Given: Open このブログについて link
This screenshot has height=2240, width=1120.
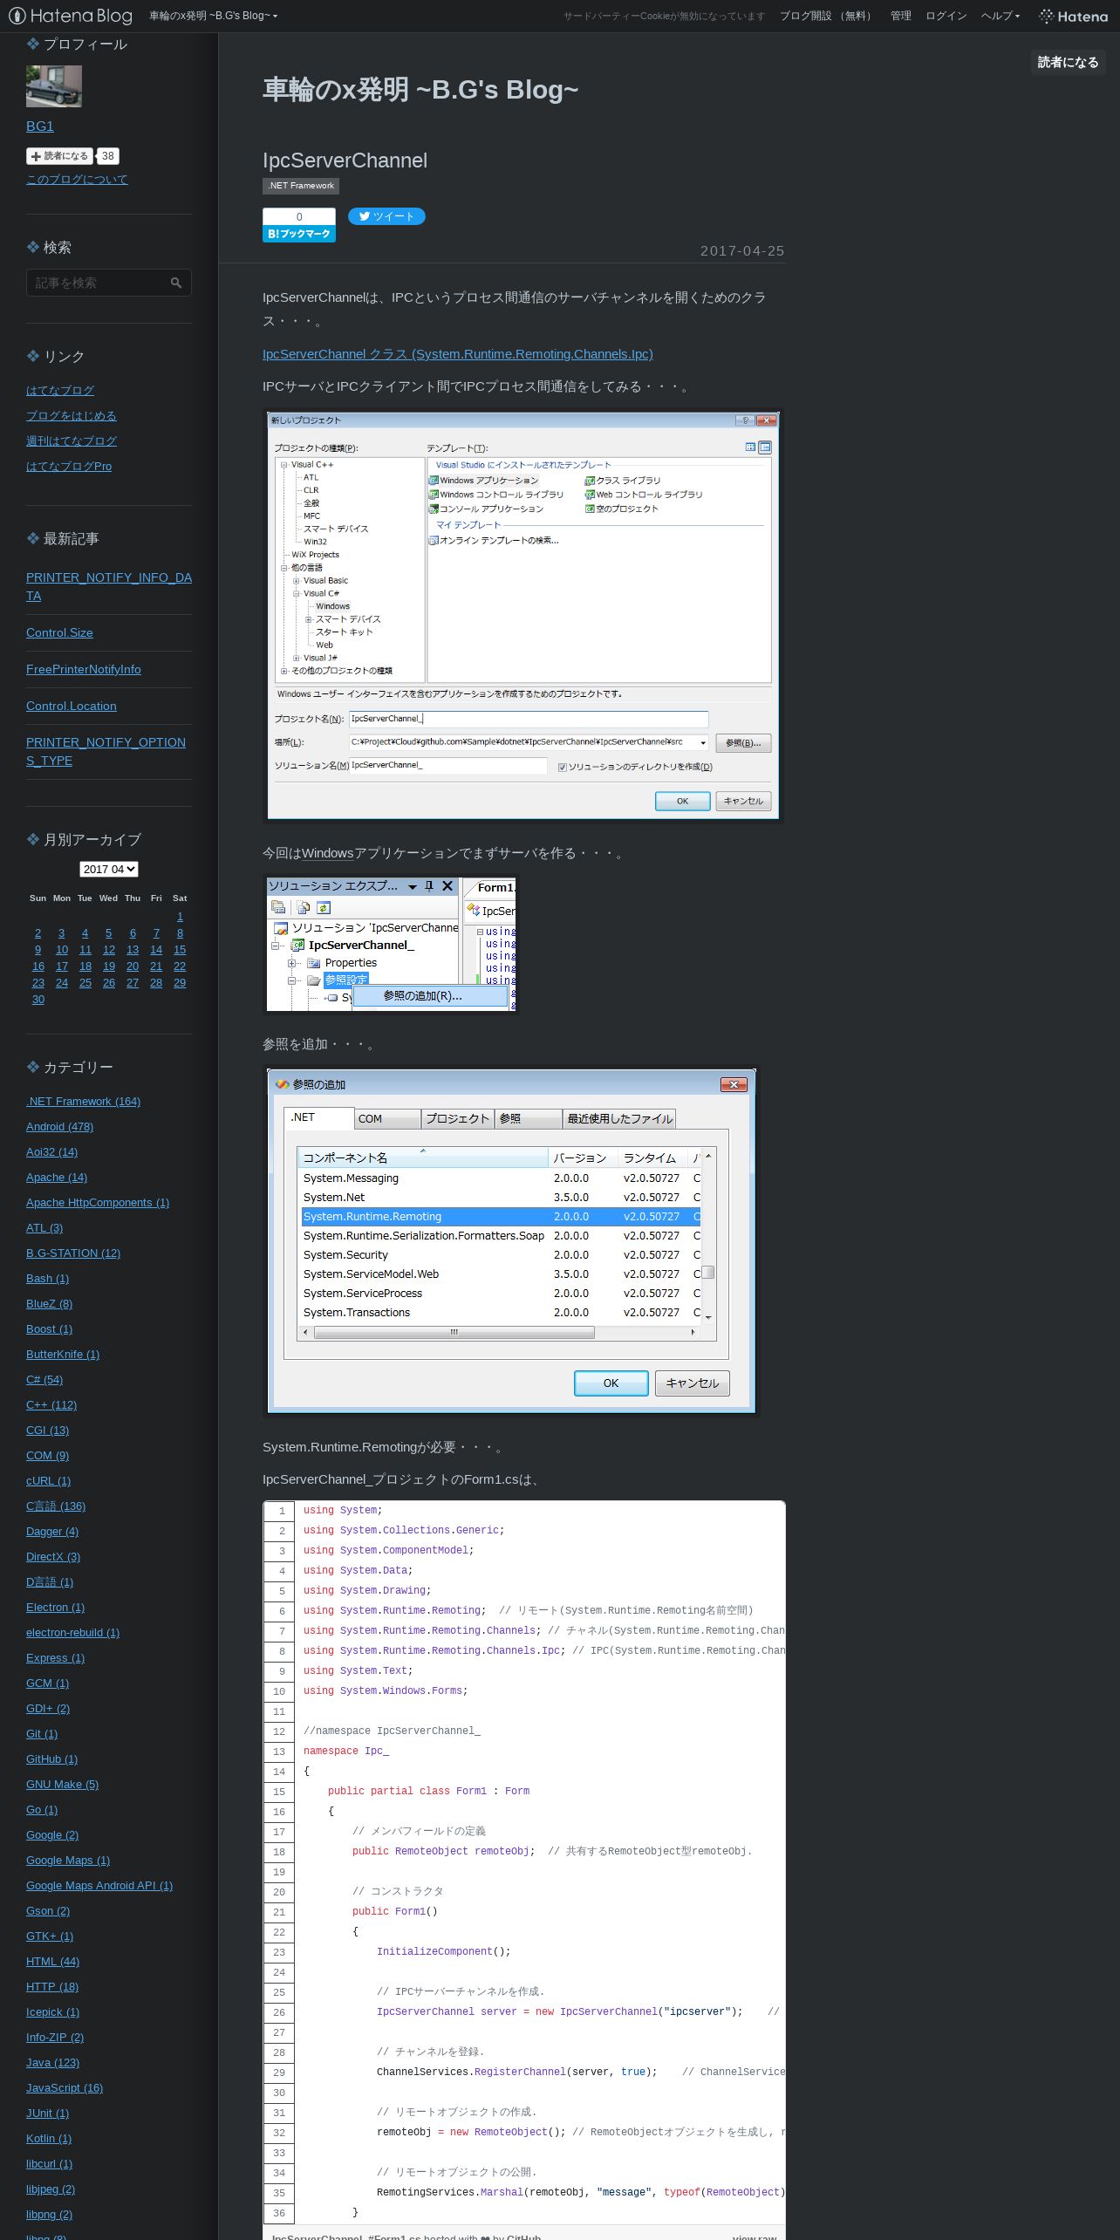Looking at the screenshot, I should coord(77,179).
